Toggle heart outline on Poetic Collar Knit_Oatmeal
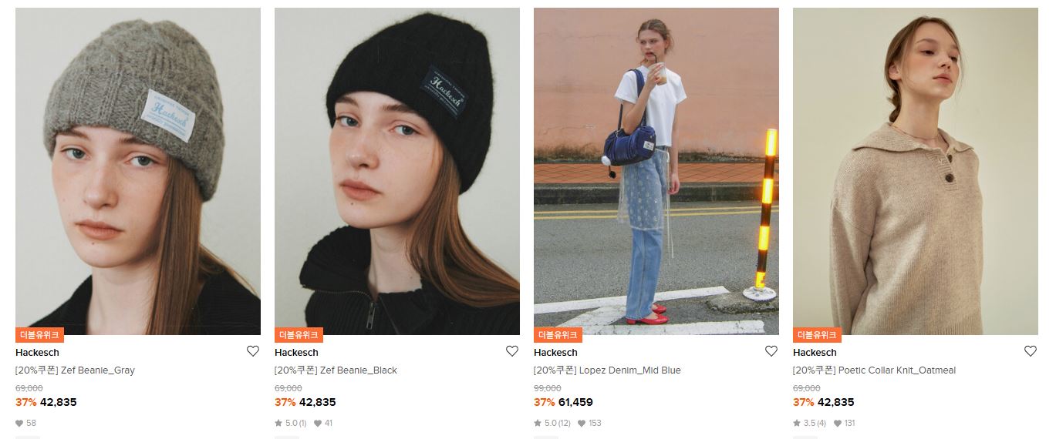1056x439 pixels. pos(1031,351)
